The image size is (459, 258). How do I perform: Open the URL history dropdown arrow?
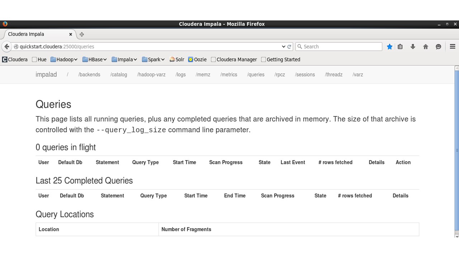click(x=283, y=47)
